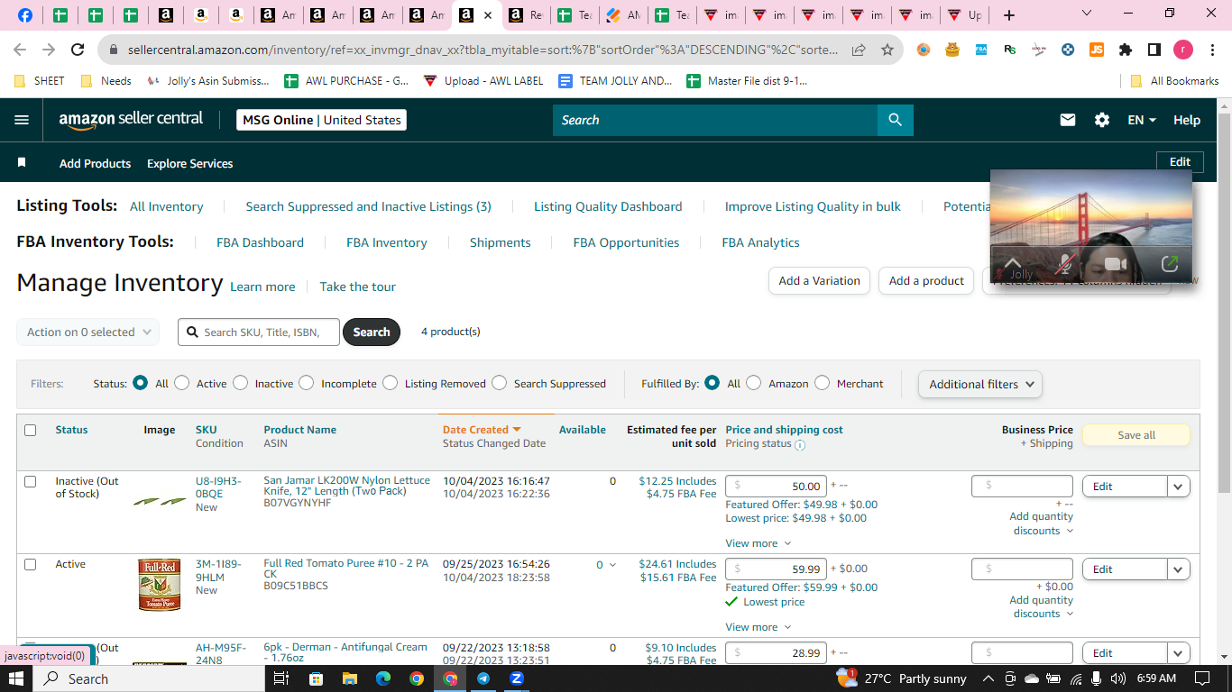Open a new browser tab
1232x692 pixels.
pyautogui.click(x=1009, y=15)
